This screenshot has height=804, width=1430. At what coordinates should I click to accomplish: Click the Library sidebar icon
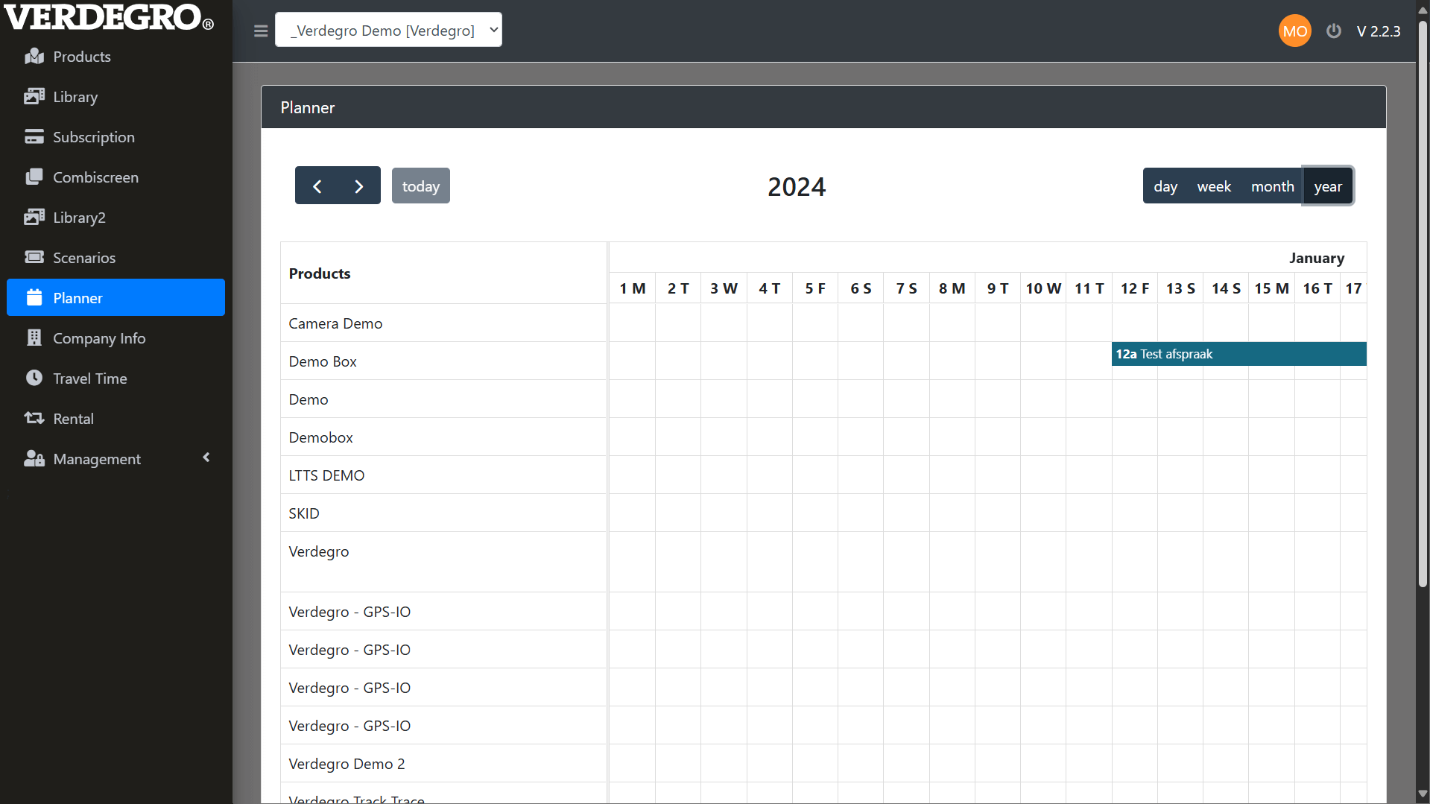point(34,97)
